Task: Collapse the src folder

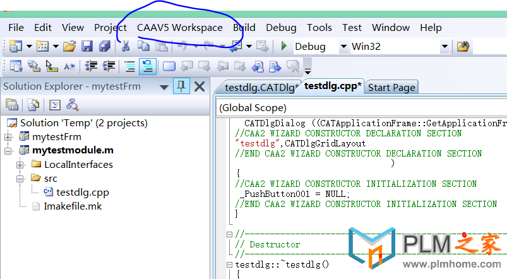Action: coord(20,179)
